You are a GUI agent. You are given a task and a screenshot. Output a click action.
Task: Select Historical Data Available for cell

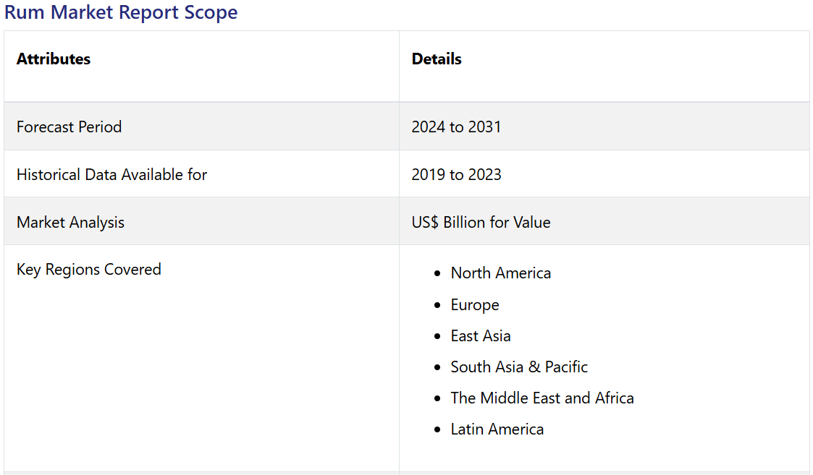tap(111, 174)
